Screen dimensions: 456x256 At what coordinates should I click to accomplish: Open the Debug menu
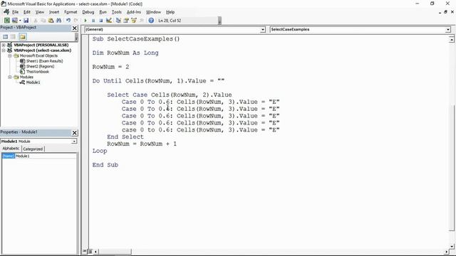point(88,12)
